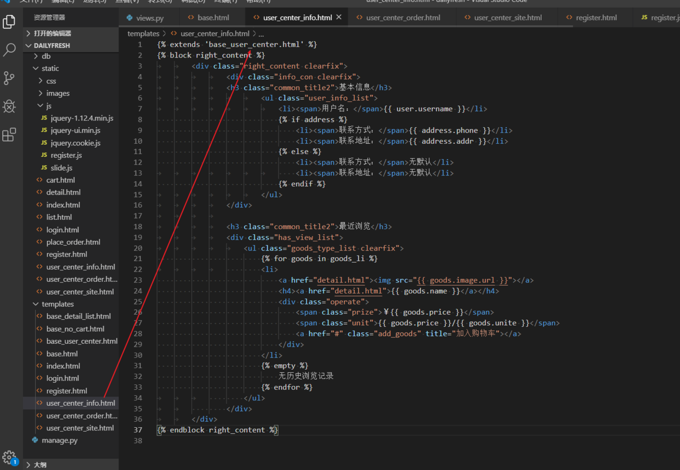This screenshot has height=470, width=680.
Task: Collapse the DAILYFRESH project section
Action: pos(71,46)
